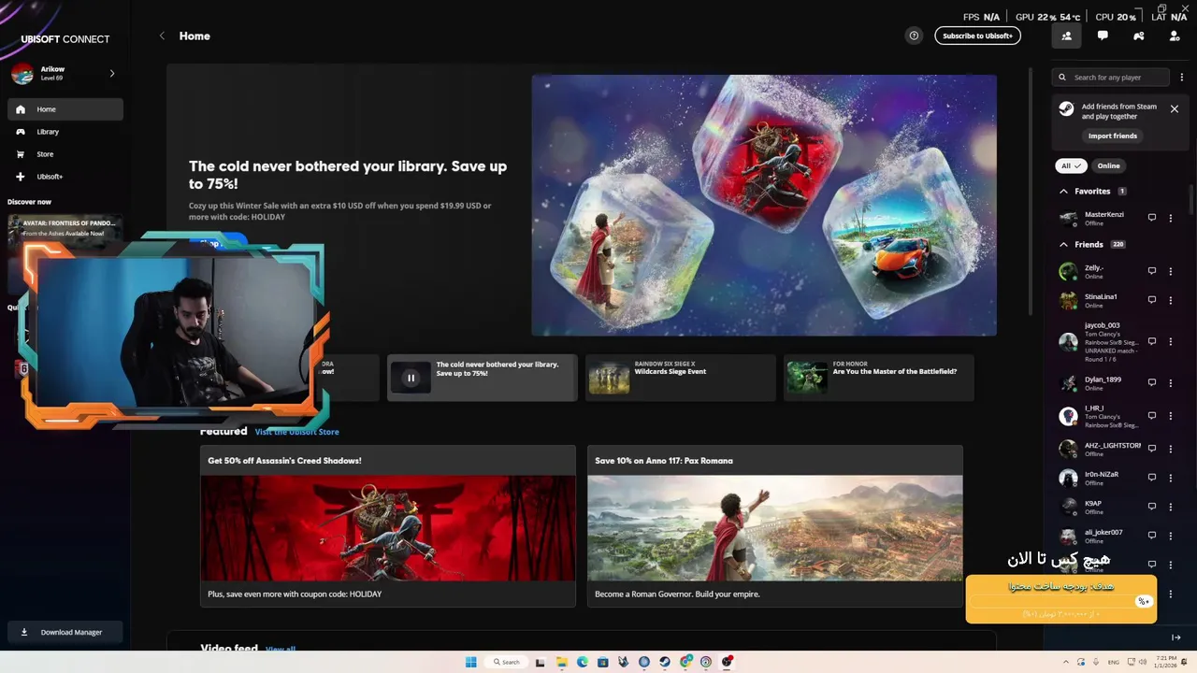Open the Avatar: Frontiers of Pandora discover card

(65, 228)
